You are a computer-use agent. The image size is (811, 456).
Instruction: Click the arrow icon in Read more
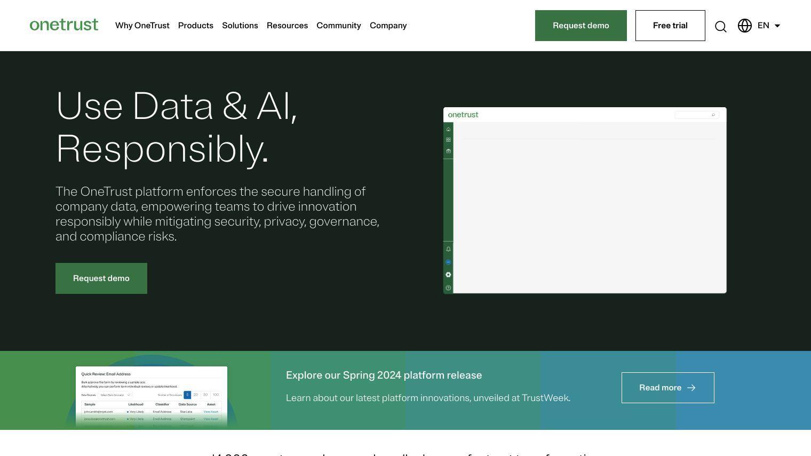tap(691, 388)
